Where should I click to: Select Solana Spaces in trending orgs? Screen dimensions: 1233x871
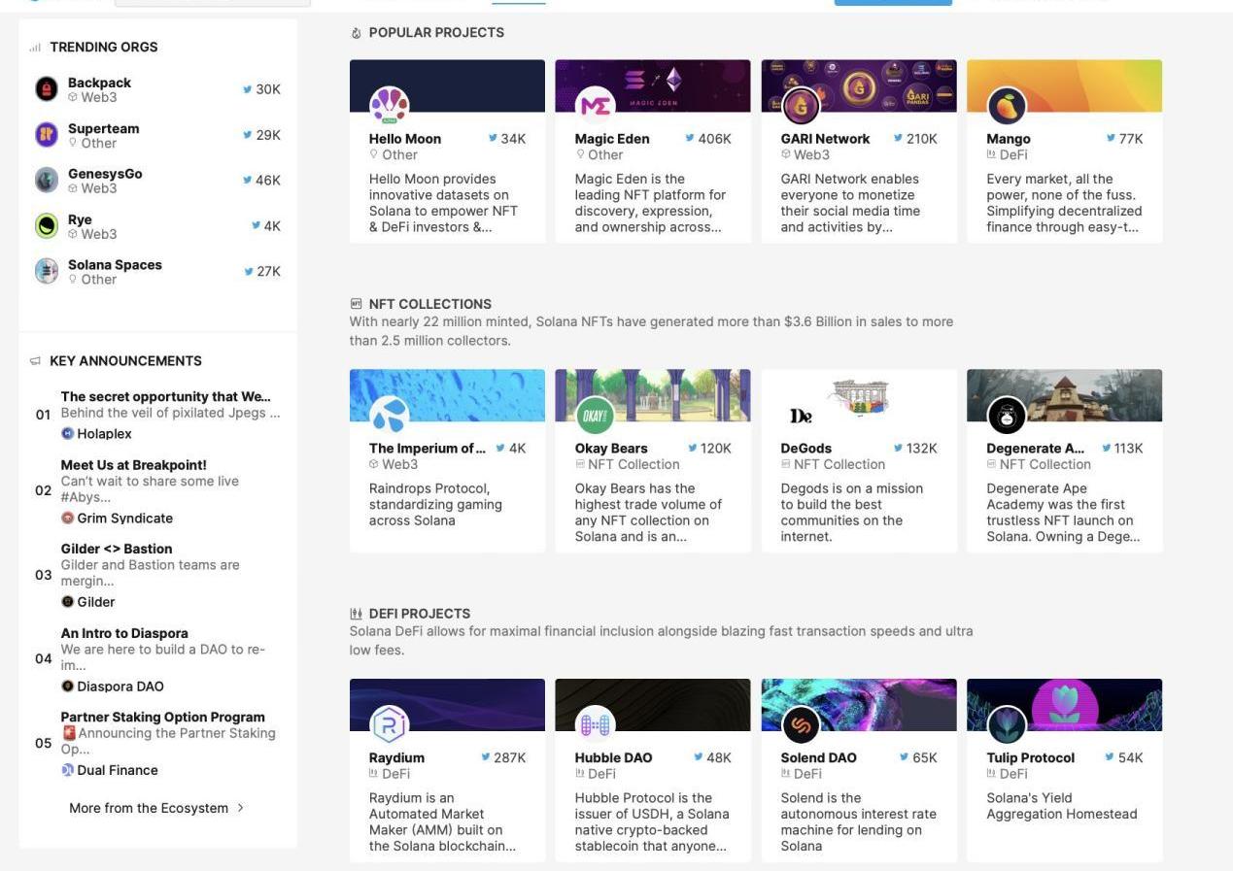pos(115,265)
